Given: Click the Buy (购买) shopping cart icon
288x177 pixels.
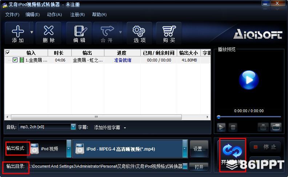Looking at the screenshot, I should (x=169, y=31).
